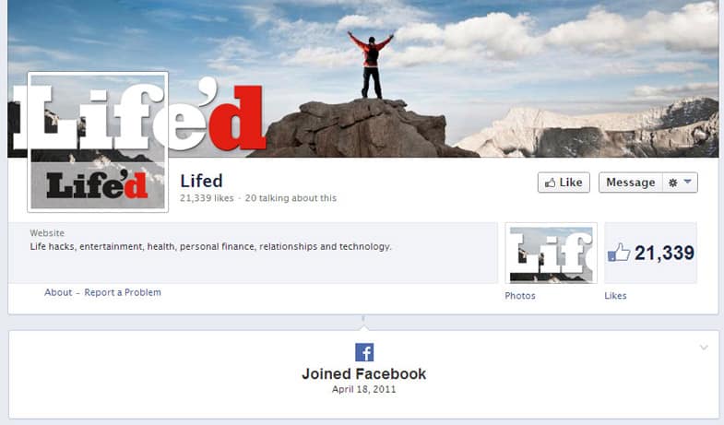Open the Lifed profile picture
This screenshot has width=724, height=425.
(98, 142)
